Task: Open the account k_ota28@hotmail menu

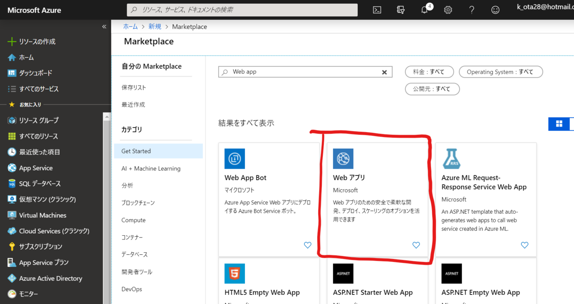Action: (545, 7)
